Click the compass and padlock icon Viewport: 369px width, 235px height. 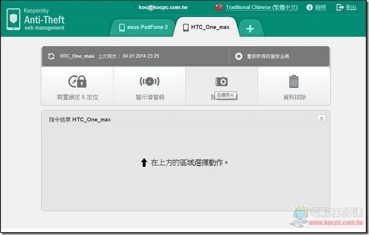(x=77, y=81)
